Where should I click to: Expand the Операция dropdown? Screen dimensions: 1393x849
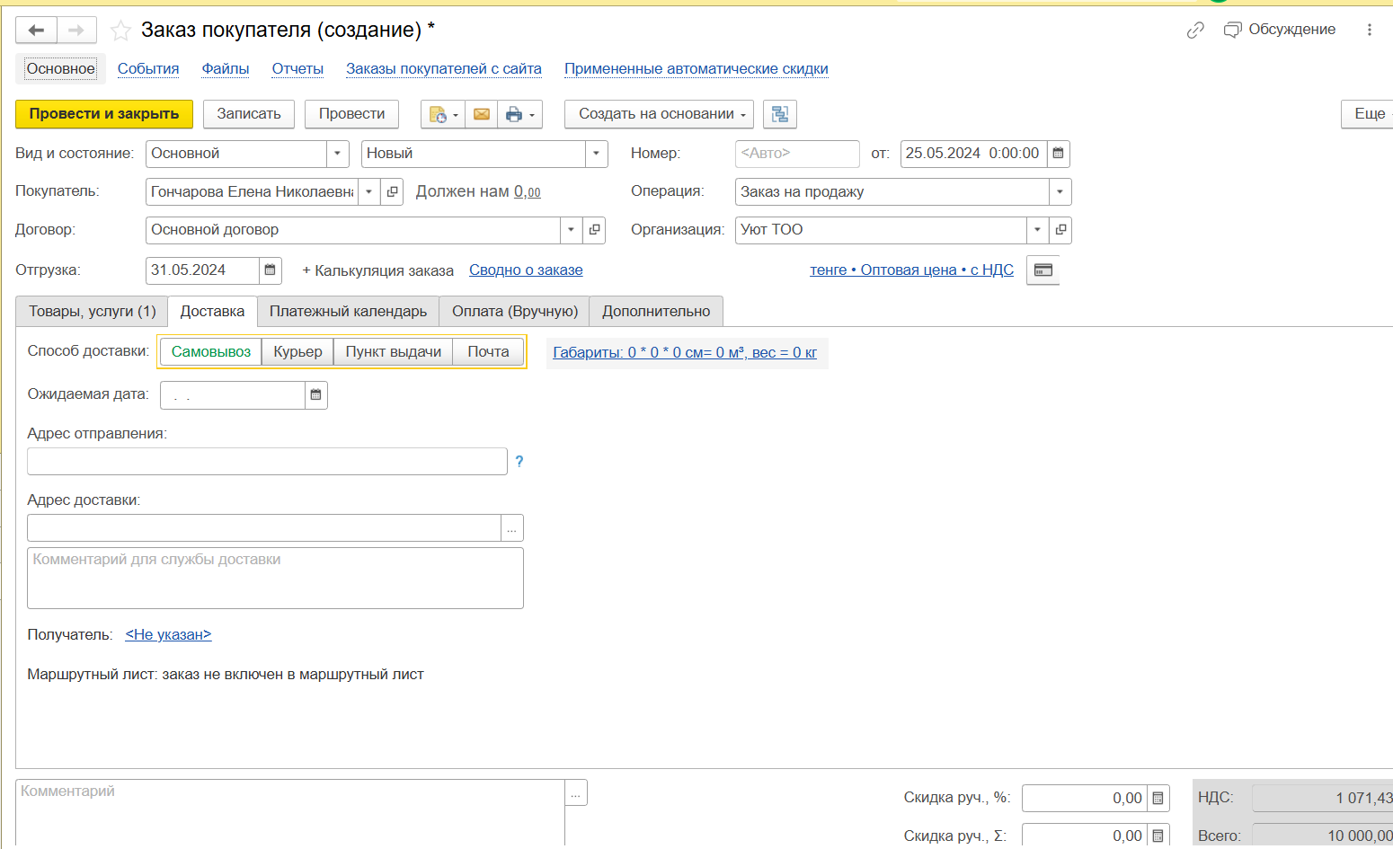pos(1060,192)
